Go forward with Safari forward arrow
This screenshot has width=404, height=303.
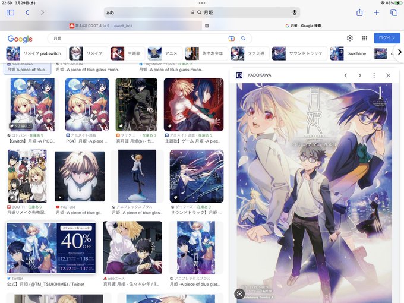pos(42,12)
